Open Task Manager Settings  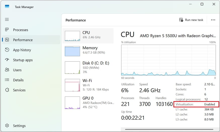click(31, 126)
